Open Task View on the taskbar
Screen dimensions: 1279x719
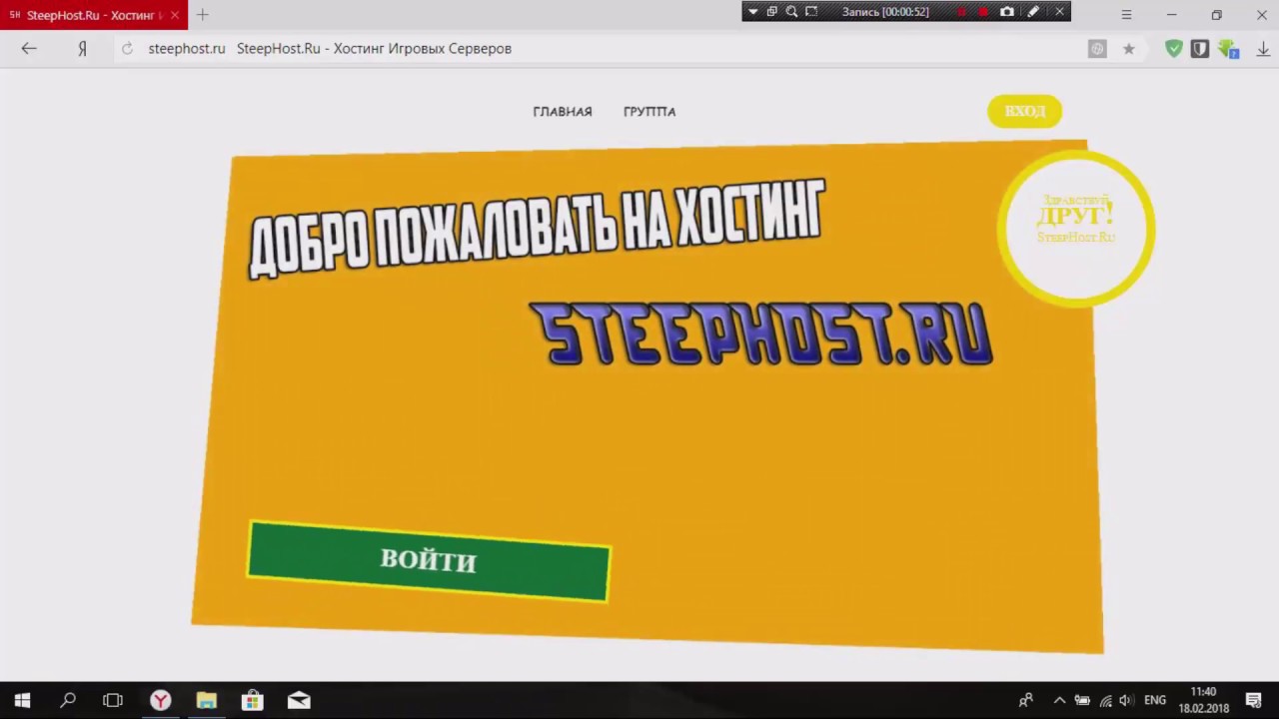(x=113, y=700)
